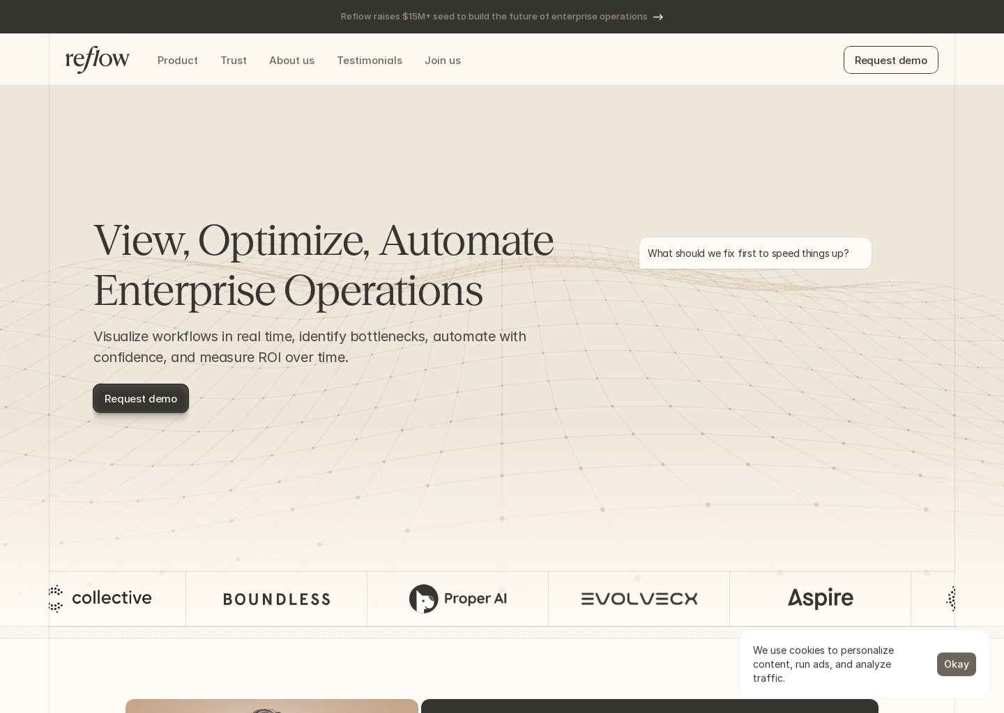This screenshot has height=713, width=1004.
Task: Go to the Trust nav link
Action: point(234,61)
